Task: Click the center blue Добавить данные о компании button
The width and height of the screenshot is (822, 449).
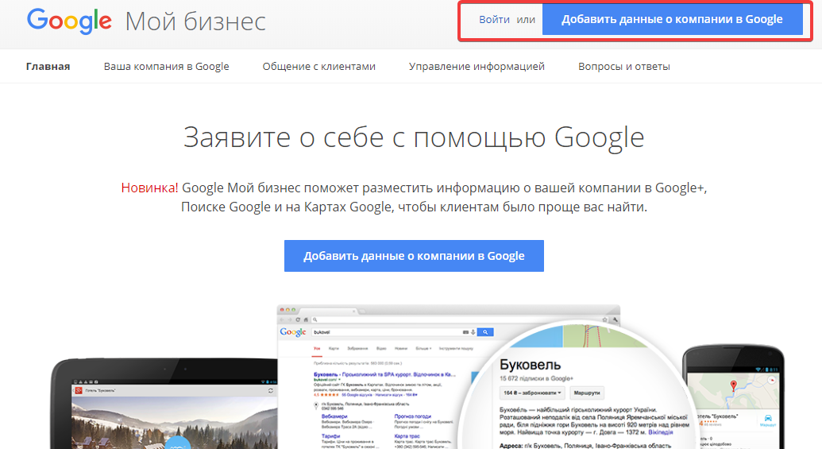Action: click(414, 256)
